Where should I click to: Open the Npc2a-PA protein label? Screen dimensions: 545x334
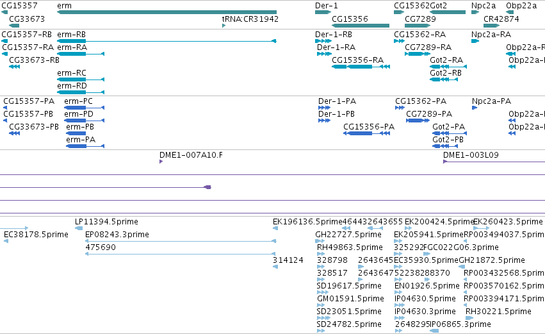[x=491, y=101]
